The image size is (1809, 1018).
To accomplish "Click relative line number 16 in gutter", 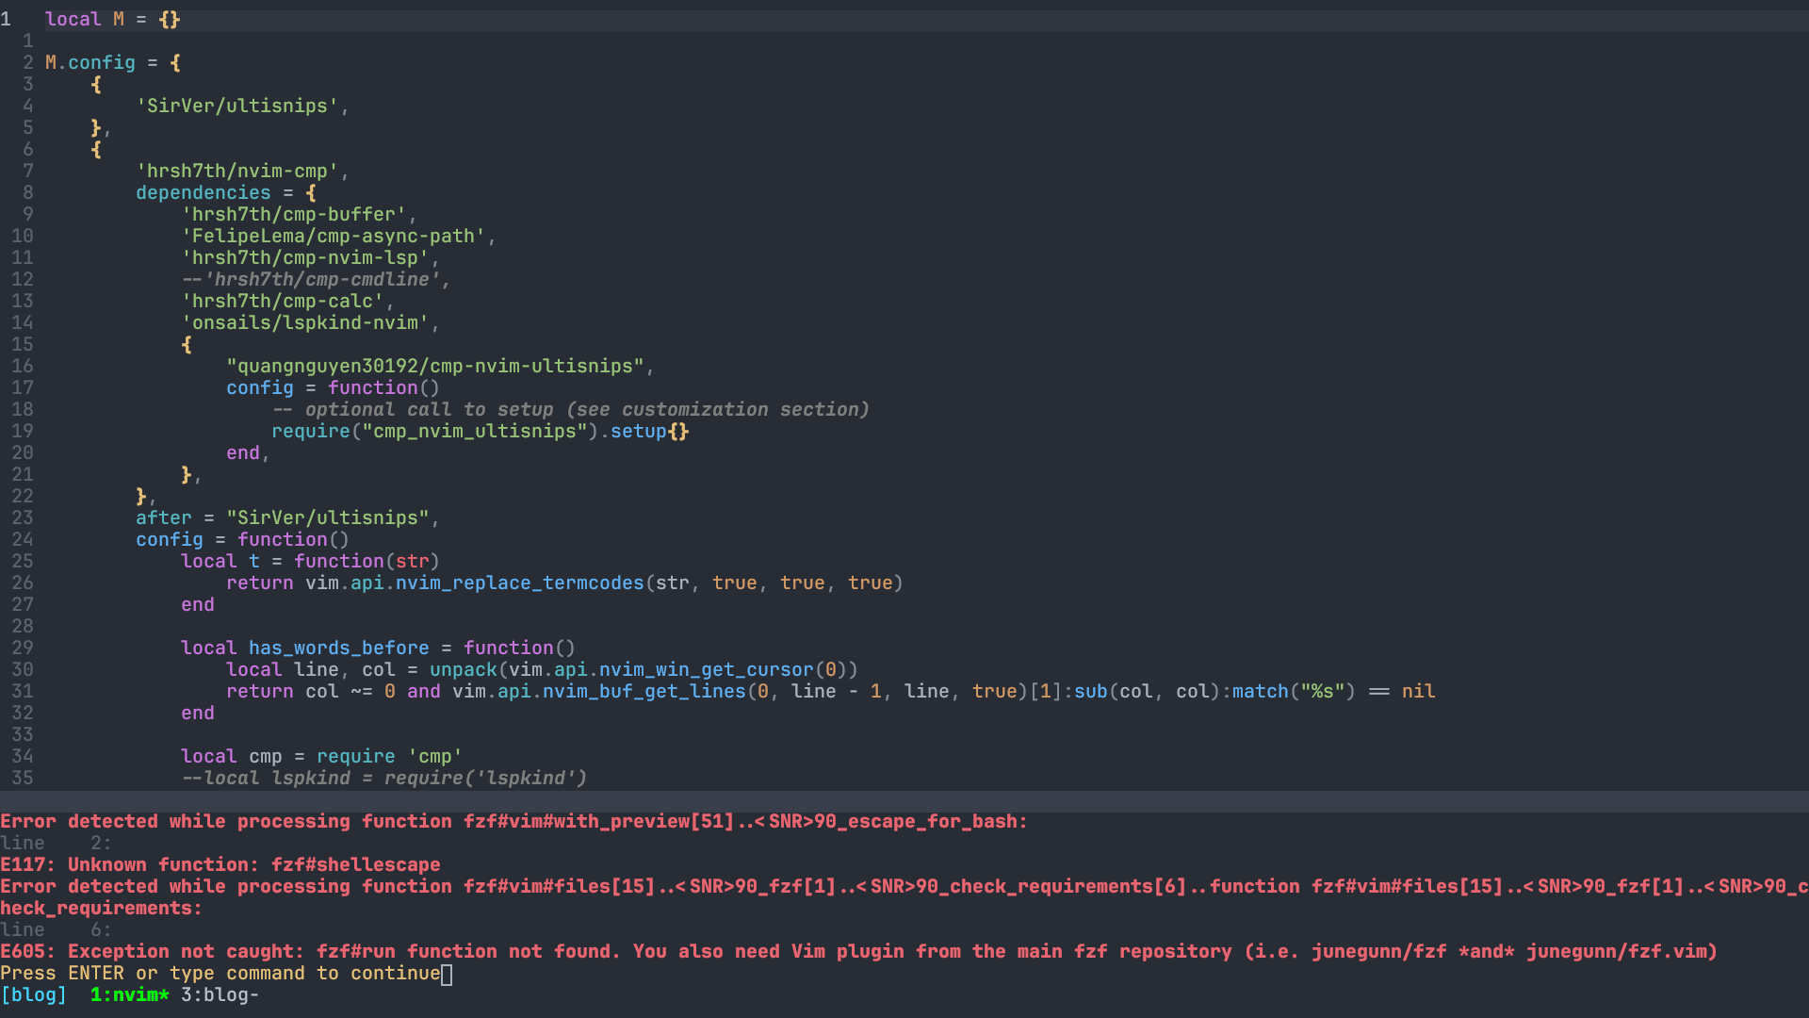I will [x=23, y=366].
